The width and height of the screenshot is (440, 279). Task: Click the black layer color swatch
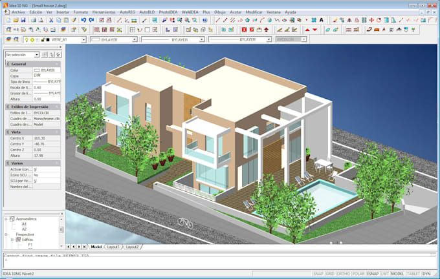tap(48, 40)
